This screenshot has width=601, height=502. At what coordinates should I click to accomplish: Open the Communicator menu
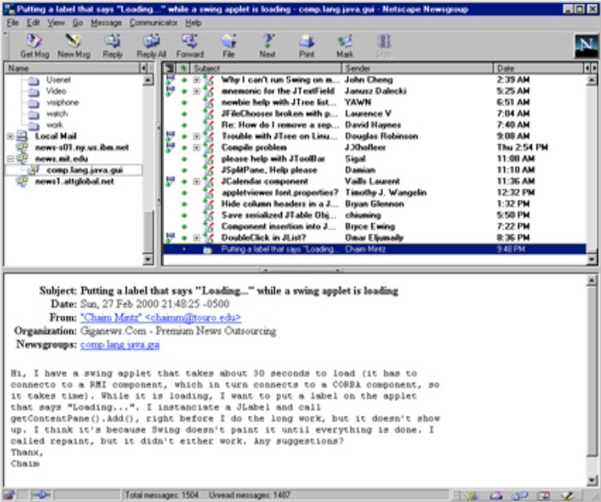click(153, 23)
